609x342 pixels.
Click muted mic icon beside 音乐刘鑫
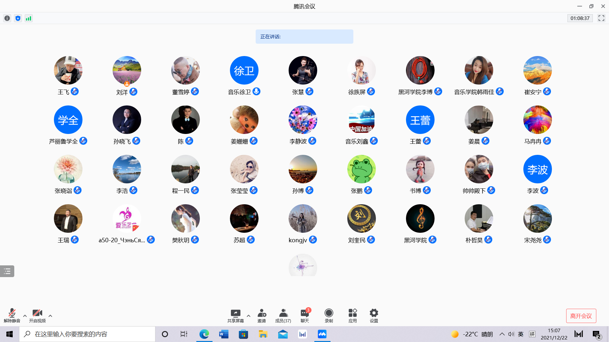click(x=374, y=141)
